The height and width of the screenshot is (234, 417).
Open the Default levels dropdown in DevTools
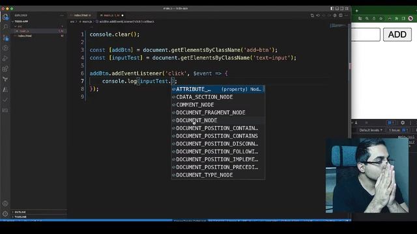pyautogui.click(x=371, y=130)
